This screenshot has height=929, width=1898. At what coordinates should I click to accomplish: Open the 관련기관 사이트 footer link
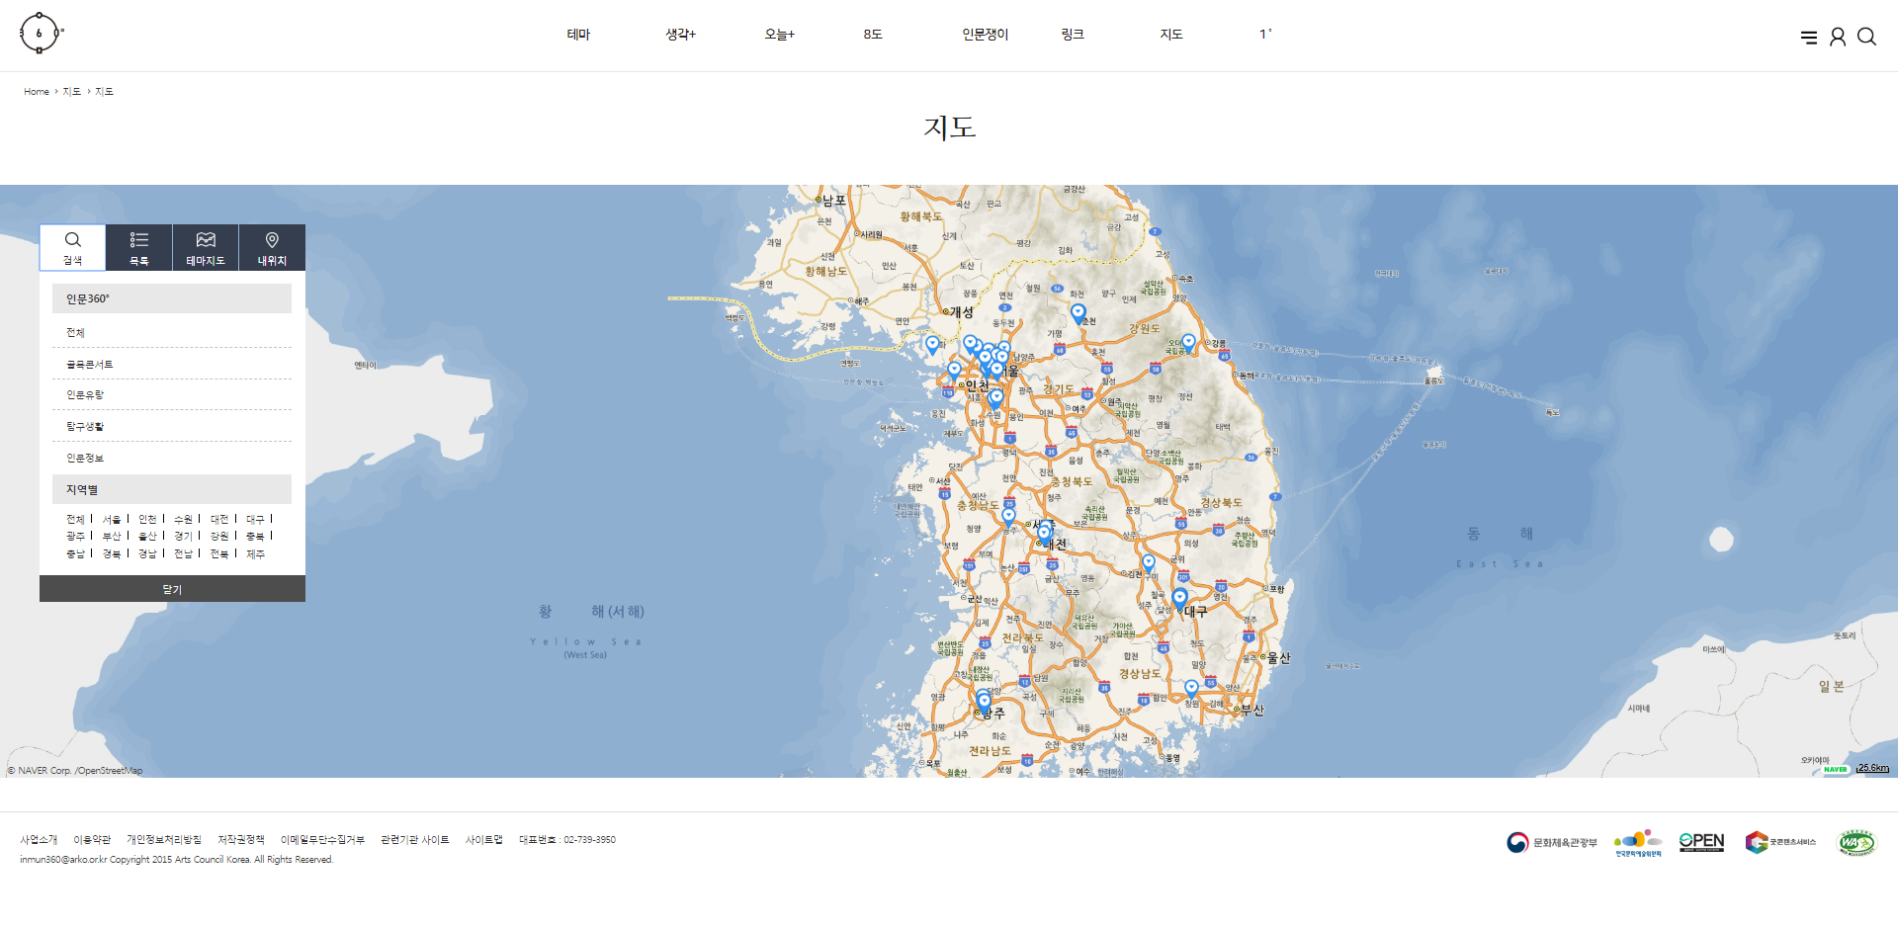coord(415,840)
